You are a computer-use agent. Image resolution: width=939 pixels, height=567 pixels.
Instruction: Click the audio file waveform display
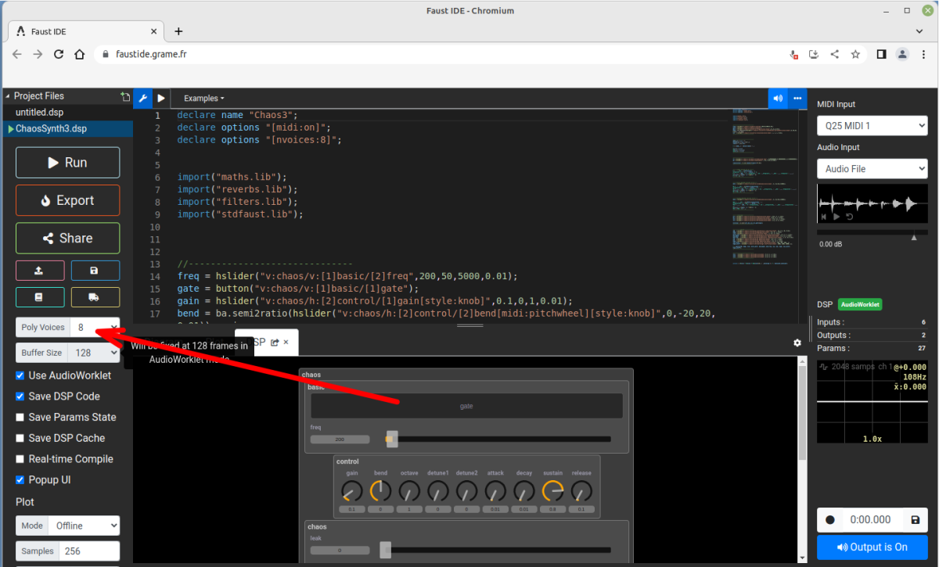tap(872, 203)
